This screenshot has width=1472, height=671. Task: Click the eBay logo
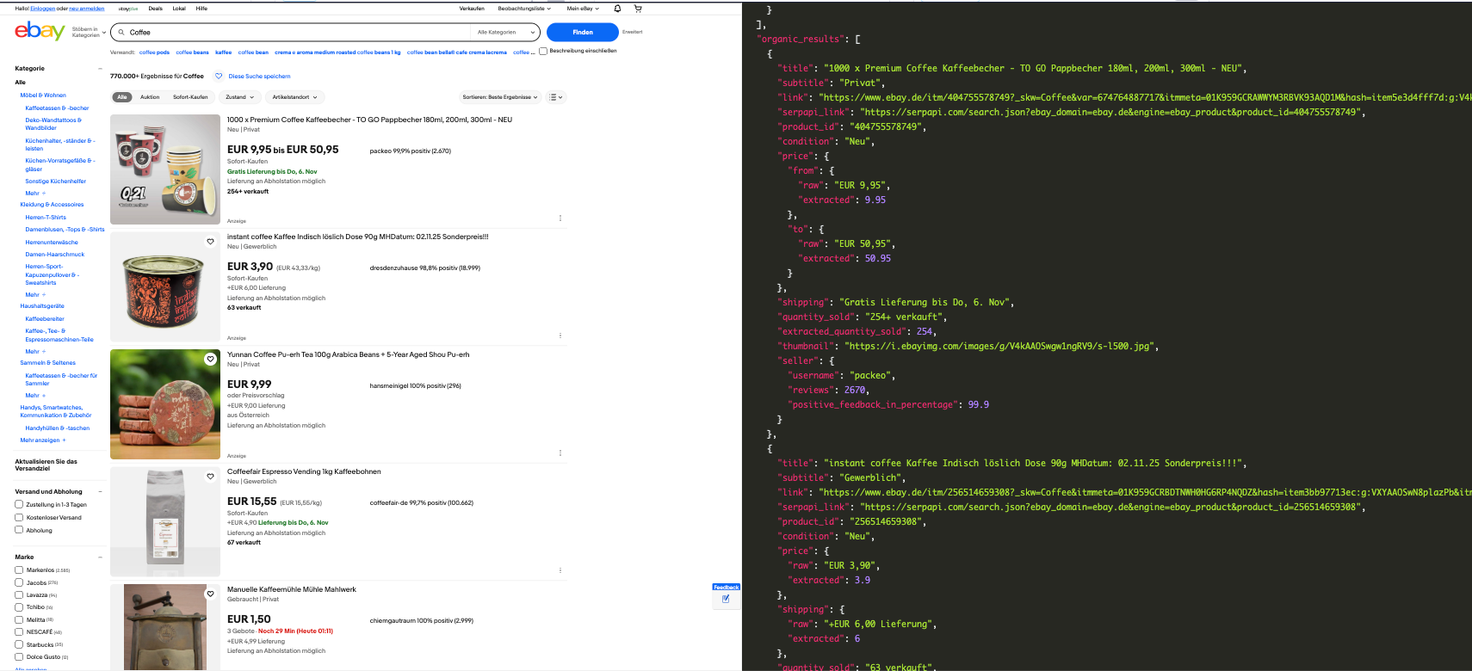click(x=40, y=32)
